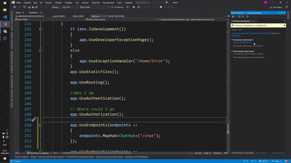Image resolution: width=291 pixels, height=163 pixels.
Task: Click the Вытянуть link under incoming commits
Action: 247,43
